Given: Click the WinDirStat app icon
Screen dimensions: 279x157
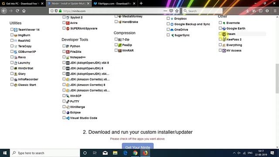Looking at the screenshot, I should 16,68.
